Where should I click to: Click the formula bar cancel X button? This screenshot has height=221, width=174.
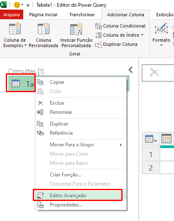tap(154, 73)
